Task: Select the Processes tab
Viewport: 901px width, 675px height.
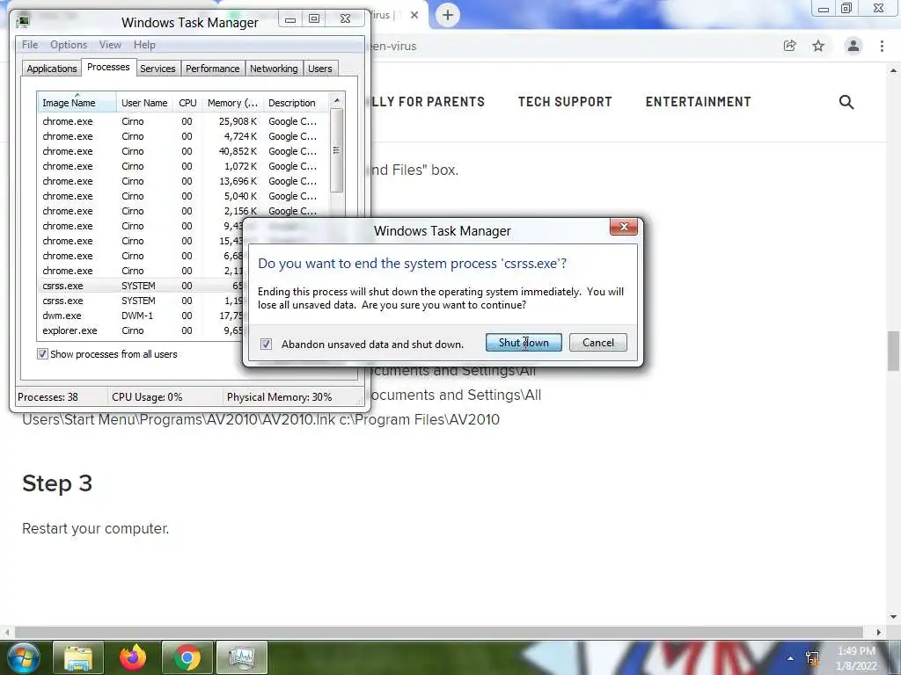Action: tap(108, 67)
